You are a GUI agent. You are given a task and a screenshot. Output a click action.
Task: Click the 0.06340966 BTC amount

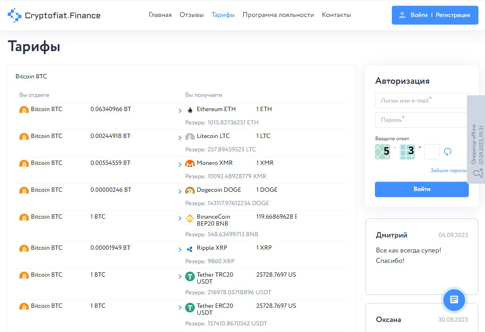point(111,109)
